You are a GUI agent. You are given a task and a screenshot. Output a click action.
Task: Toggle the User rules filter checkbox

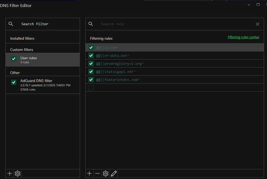click(14, 59)
